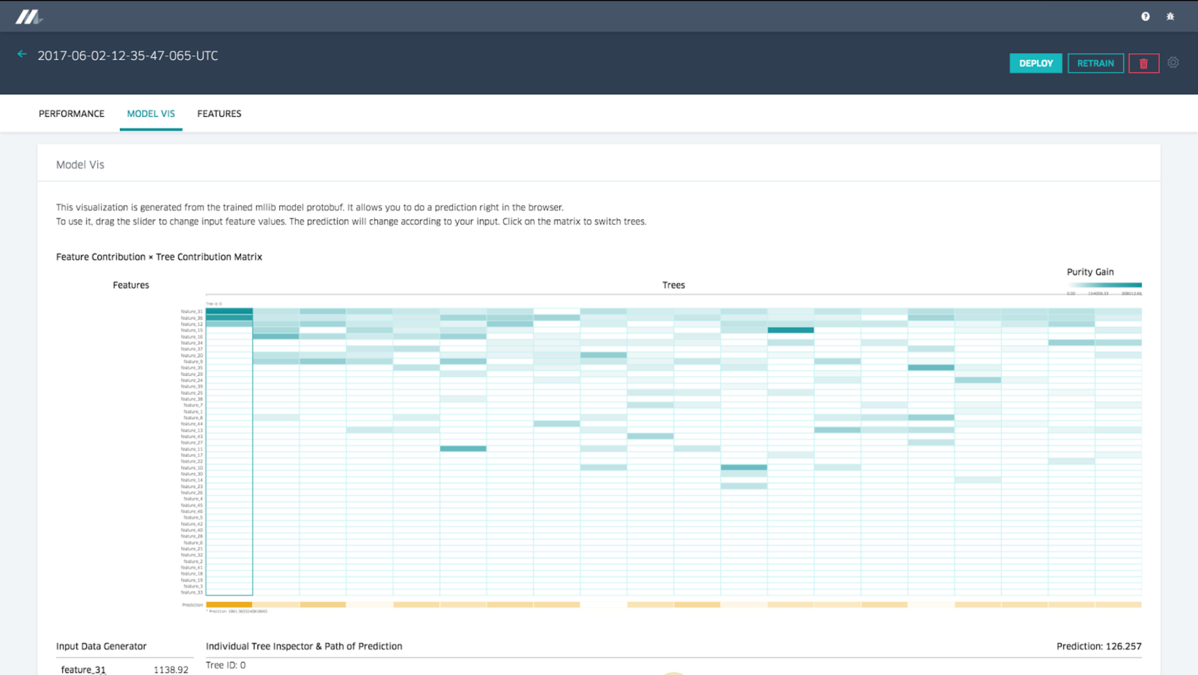Select the dark feature_31 cell in first tree column

pyautogui.click(x=229, y=311)
